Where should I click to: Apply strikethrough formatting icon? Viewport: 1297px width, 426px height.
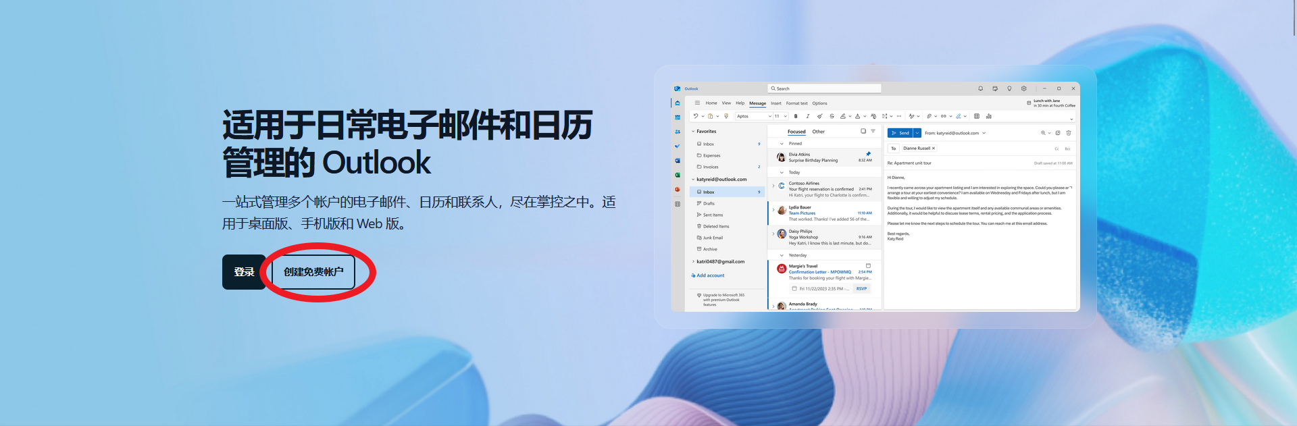click(x=832, y=116)
